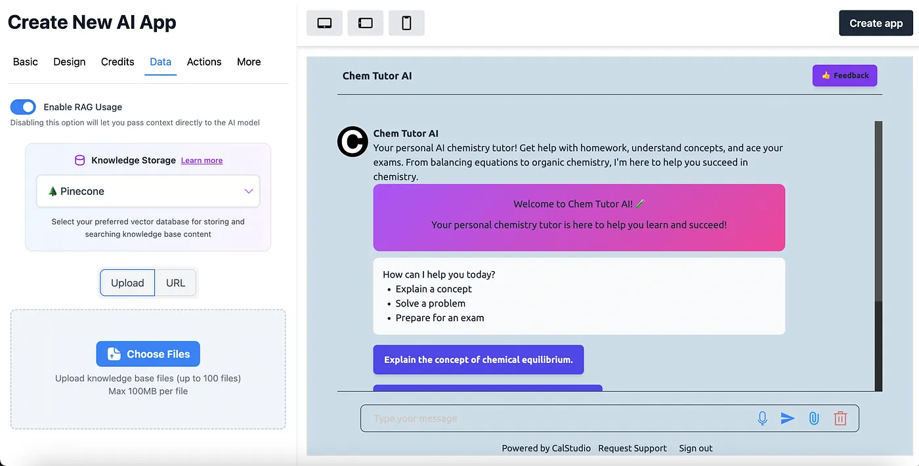919x466 pixels.
Task: Click the microphone icon for voice input
Action: click(x=761, y=418)
